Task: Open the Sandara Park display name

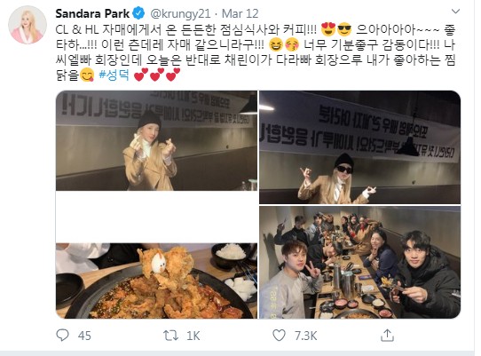Action: click(92, 14)
